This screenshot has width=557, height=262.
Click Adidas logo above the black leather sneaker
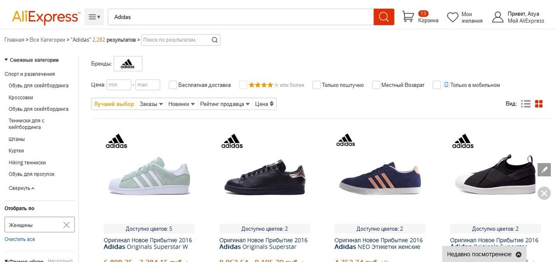pos(232,141)
